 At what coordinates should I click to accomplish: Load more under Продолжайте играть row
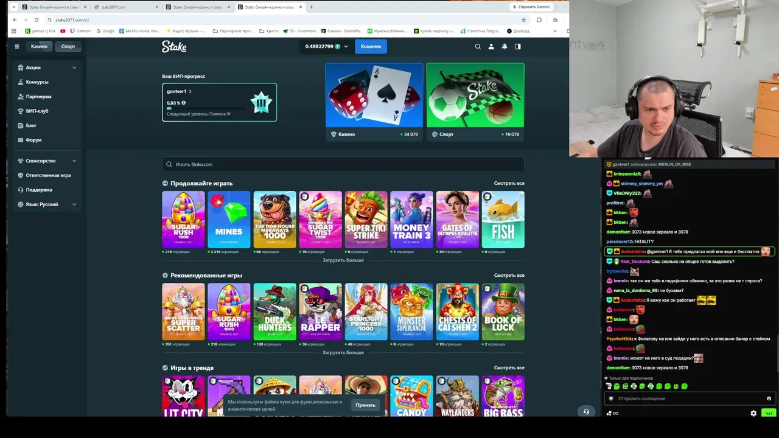(343, 260)
